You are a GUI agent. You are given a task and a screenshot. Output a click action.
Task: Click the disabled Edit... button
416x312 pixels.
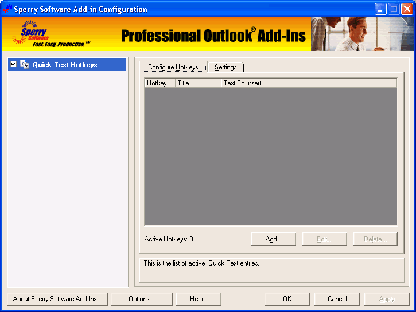324,239
